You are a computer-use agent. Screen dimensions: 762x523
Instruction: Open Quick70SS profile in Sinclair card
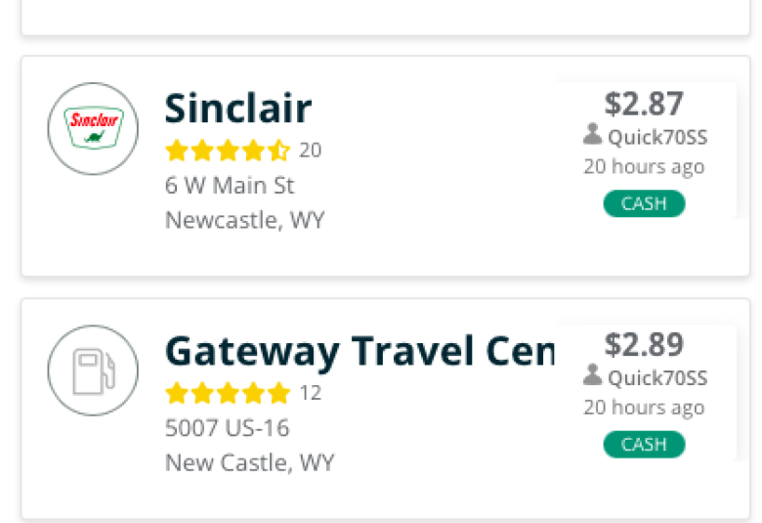(x=657, y=138)
